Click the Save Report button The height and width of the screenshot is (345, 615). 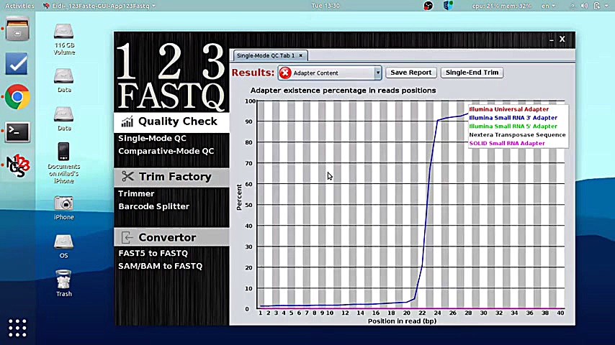tap(410, 73)
